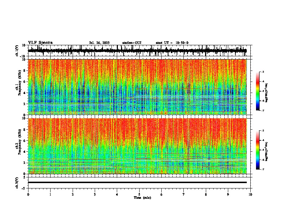This screenshot has width=282, height=218.
Task: Click the "6" kHz tick of ch.2 spectrogram
Action: click(x=25, y=140)
